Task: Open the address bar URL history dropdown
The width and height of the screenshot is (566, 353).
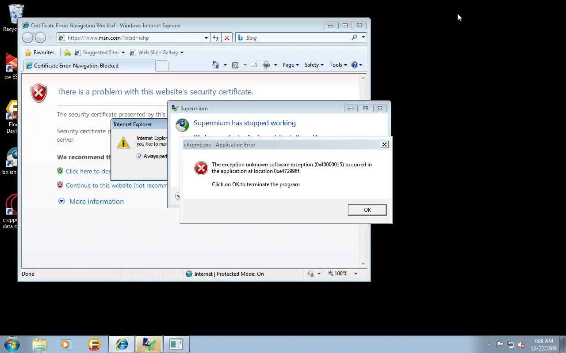Action: (x=206, y=38)
